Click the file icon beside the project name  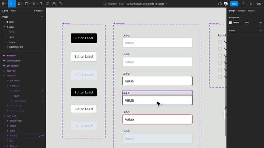pyautogui.click(x=104, y=4)
